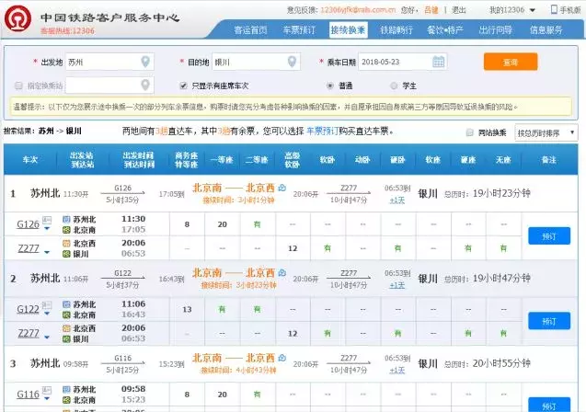Click the total time 20小时55分钟 text

(501, 363)
